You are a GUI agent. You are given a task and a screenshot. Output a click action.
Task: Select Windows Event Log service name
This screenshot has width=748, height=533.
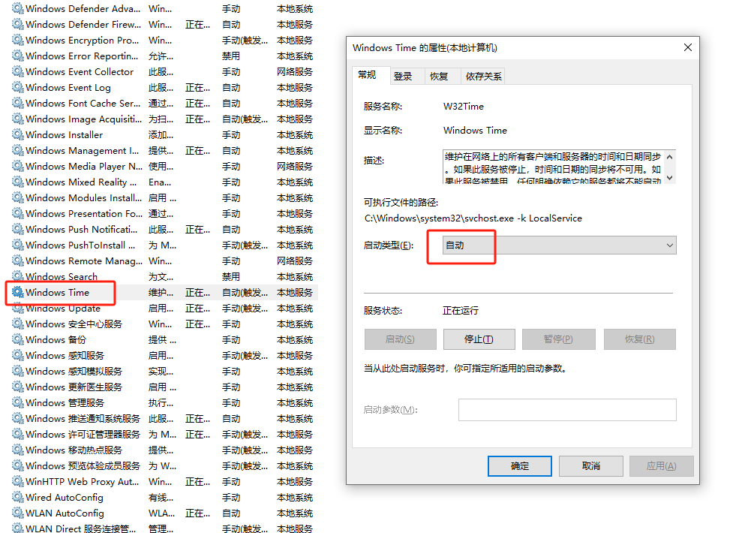tap(68, 87)
